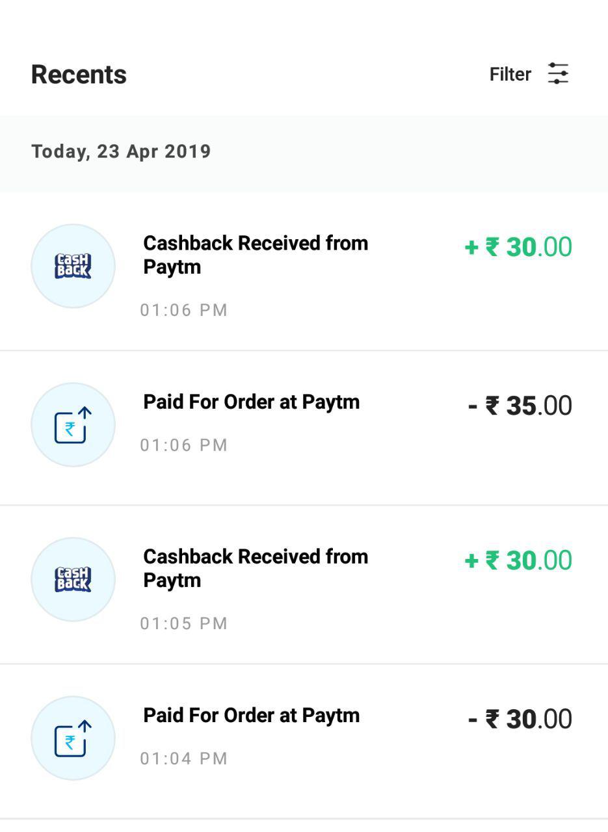Select the - ₹30.00 debit amount

[520, 719]
